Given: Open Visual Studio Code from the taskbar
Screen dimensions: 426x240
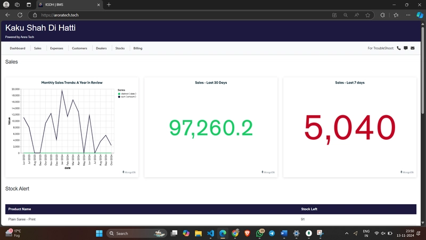Looking at the screenshot, I should point(210,234).
